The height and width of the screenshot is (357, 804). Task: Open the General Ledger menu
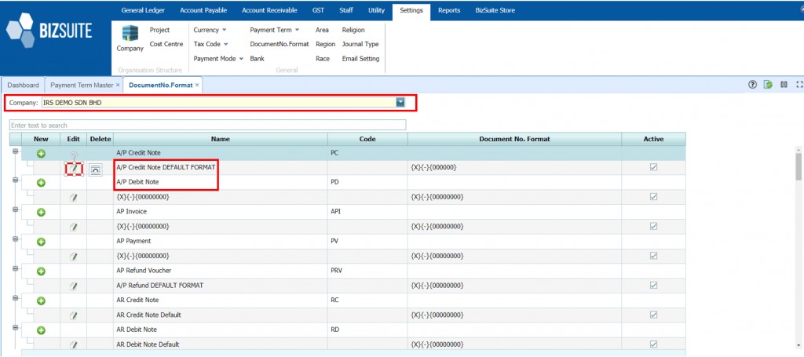coord(143,10)
